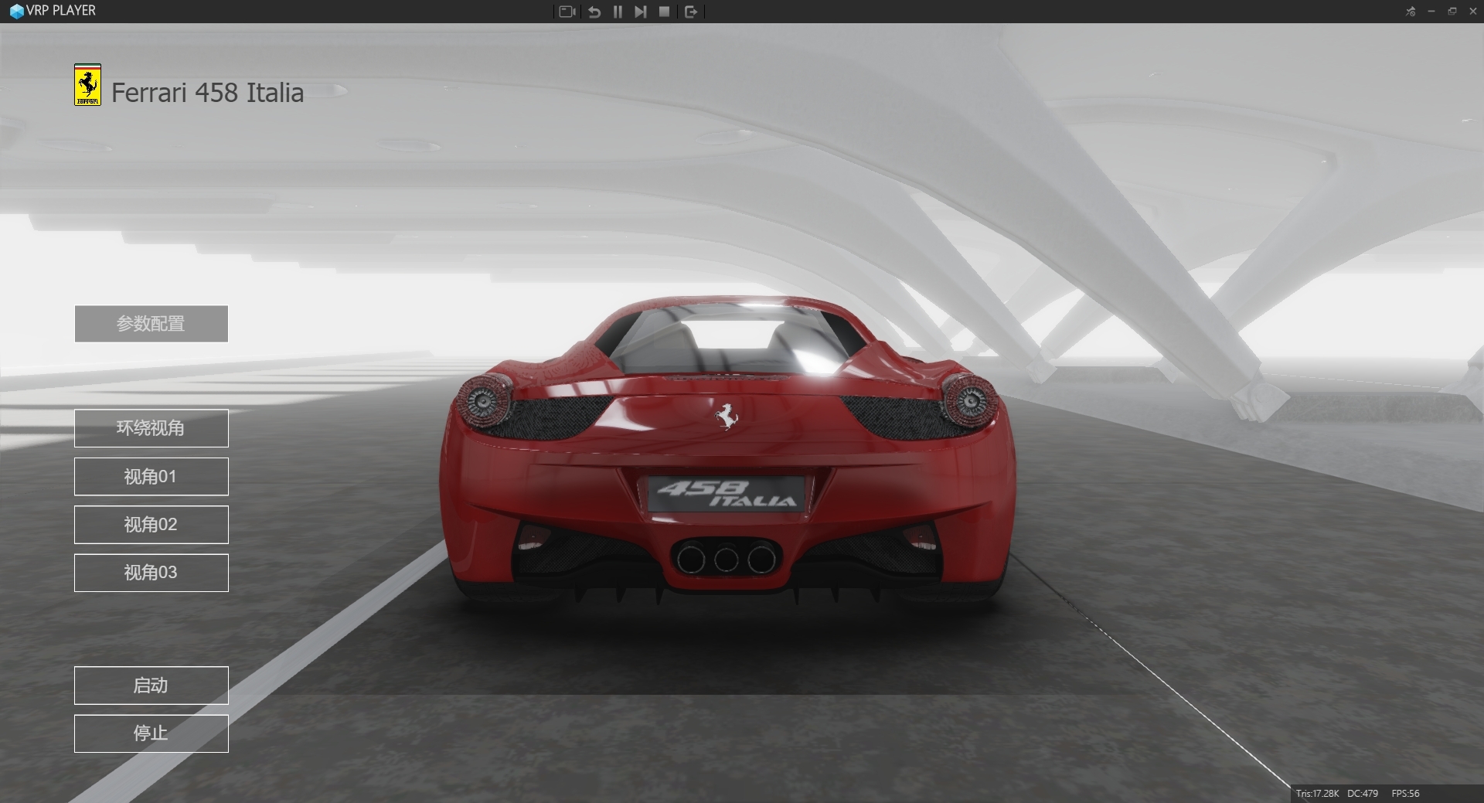Screen dimensions: 1484x803
Task: Click the DC:479 status entry
Action: click(1363, 794)
